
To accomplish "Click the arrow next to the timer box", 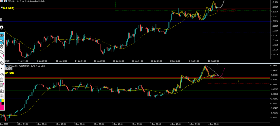I will coord(11,69).
